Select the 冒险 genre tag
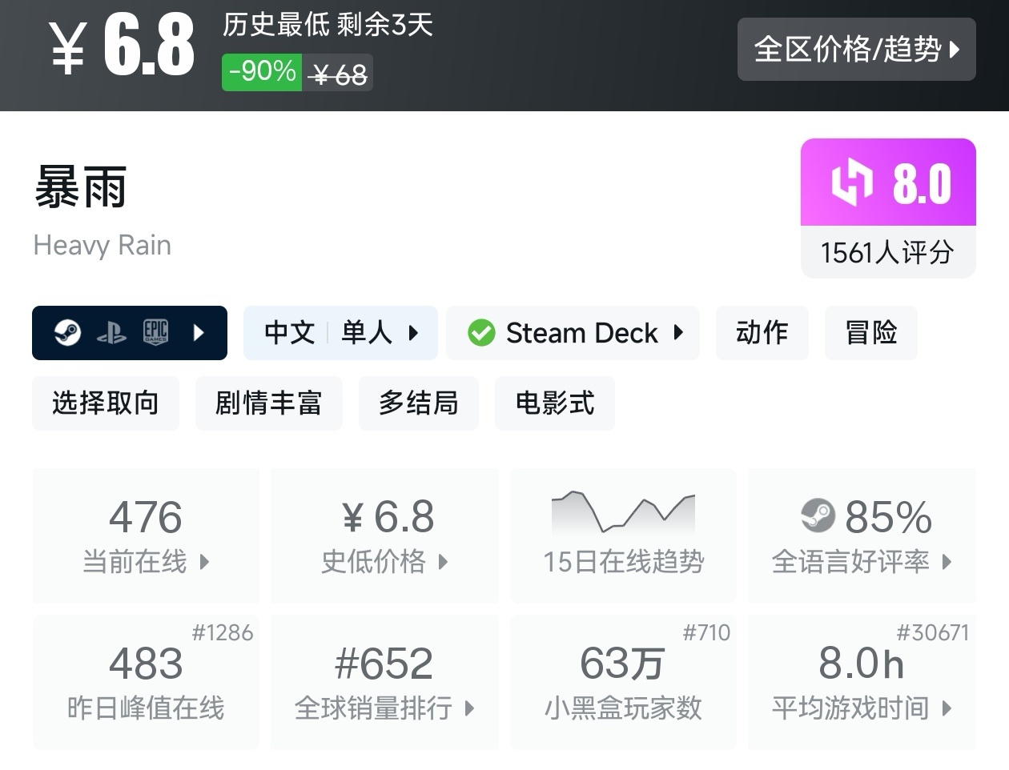 tap(870, 333)
